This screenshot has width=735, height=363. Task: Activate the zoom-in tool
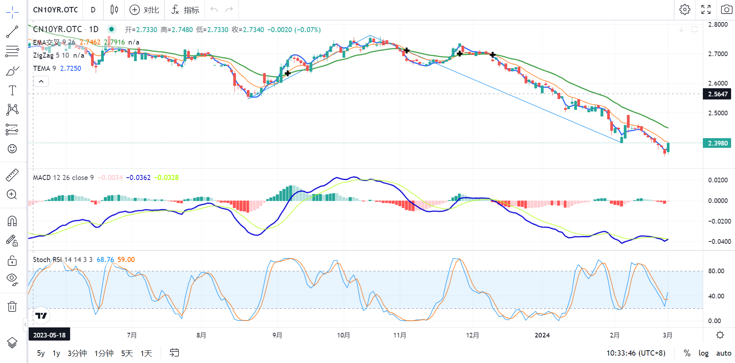(12, 194)
